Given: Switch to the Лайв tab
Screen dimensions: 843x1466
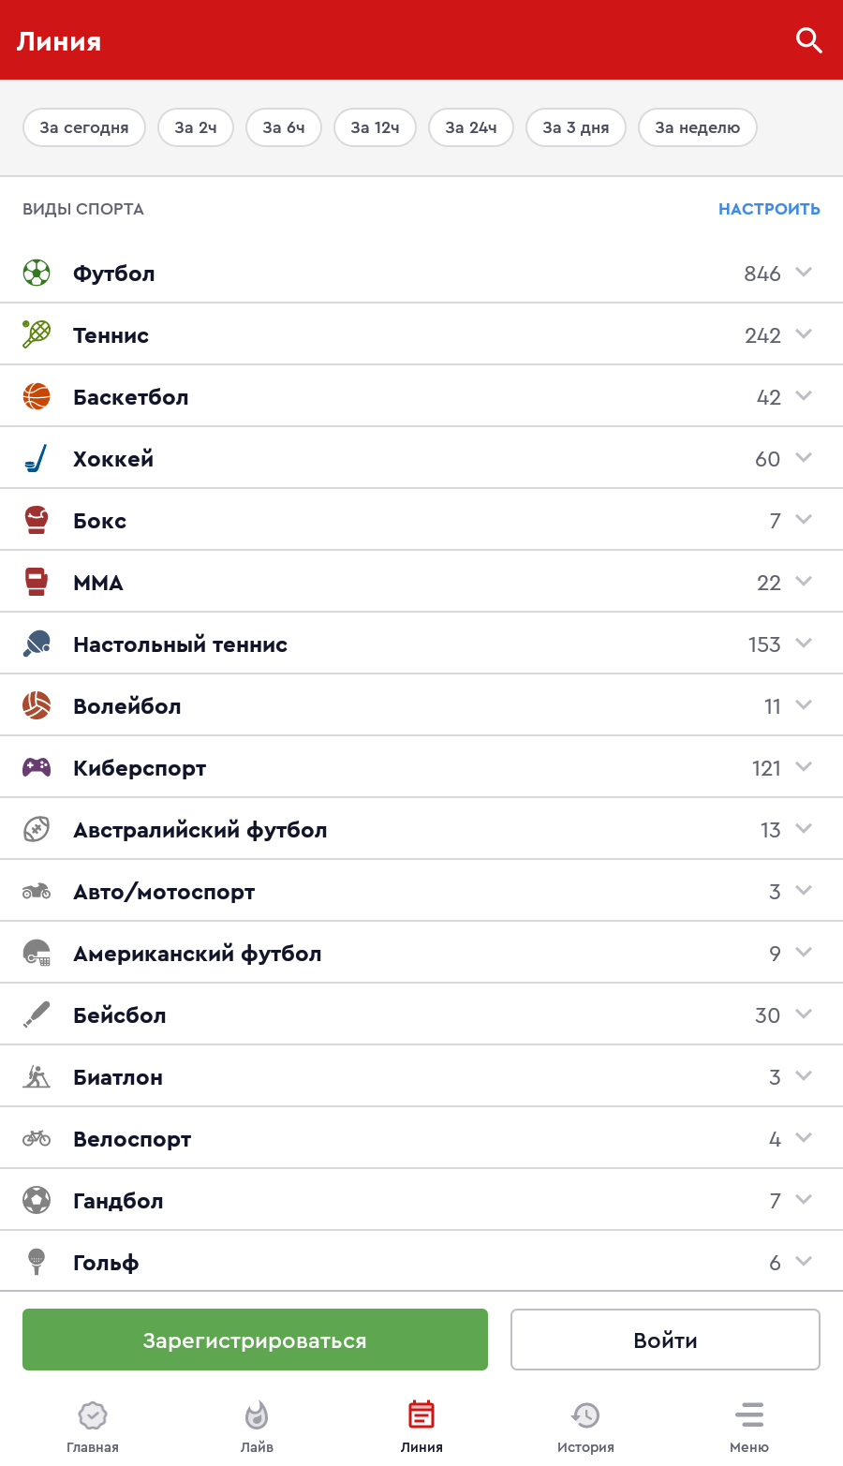Looking at the screenshot, I should click(257, 1427).
